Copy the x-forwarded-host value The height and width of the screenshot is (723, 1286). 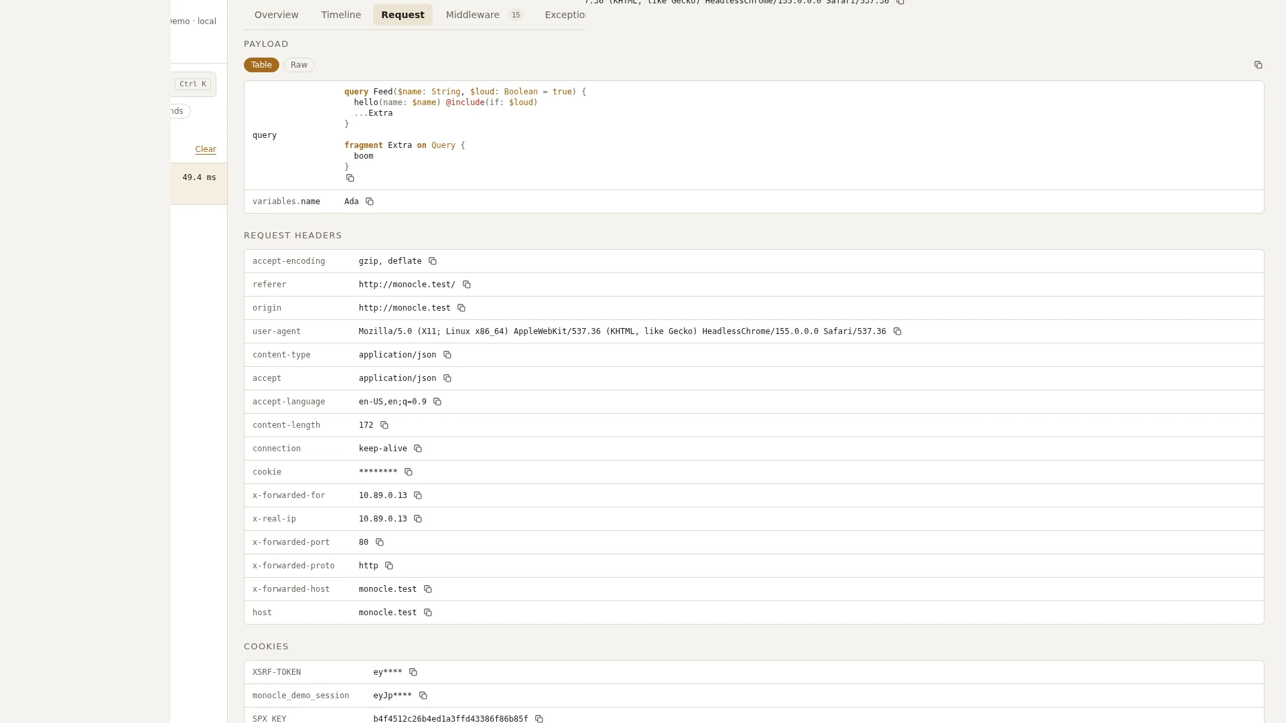pos(427,589)
